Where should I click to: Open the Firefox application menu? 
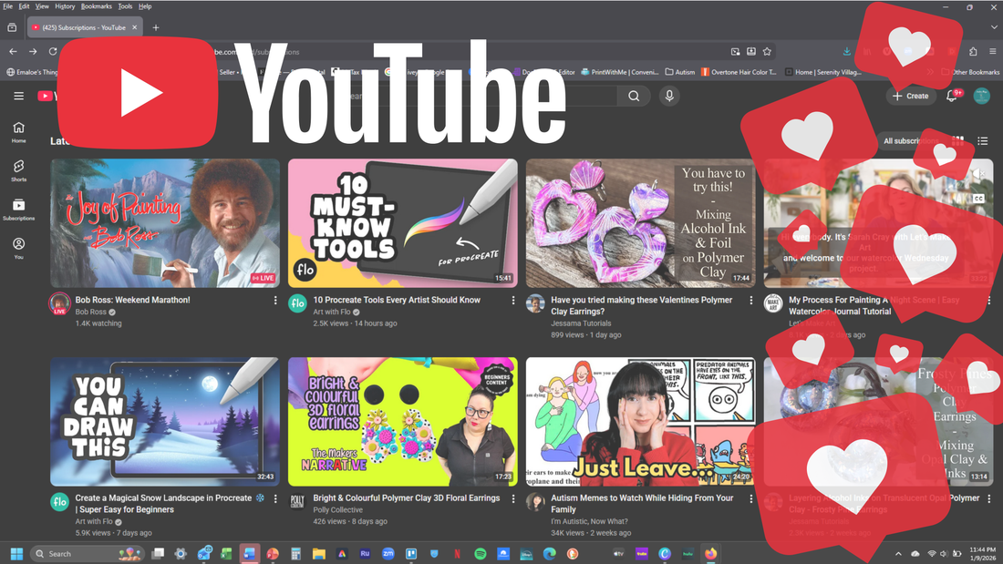pyautogui.click(x=993, y=52)
